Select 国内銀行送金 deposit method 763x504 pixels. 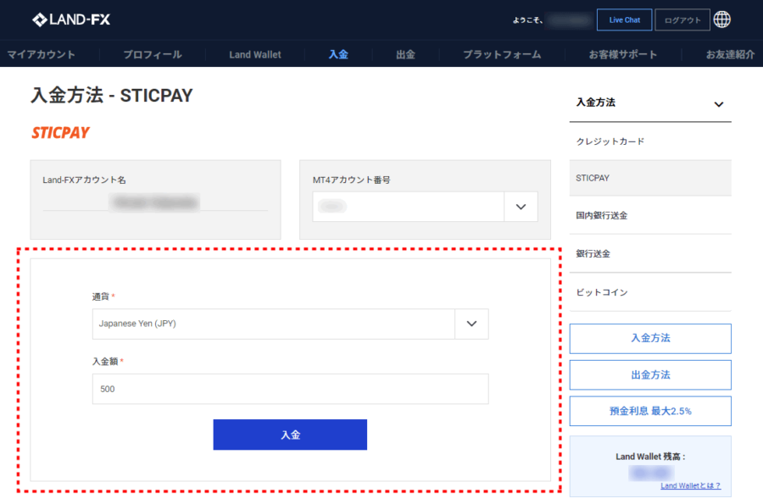tap(650, 215)
